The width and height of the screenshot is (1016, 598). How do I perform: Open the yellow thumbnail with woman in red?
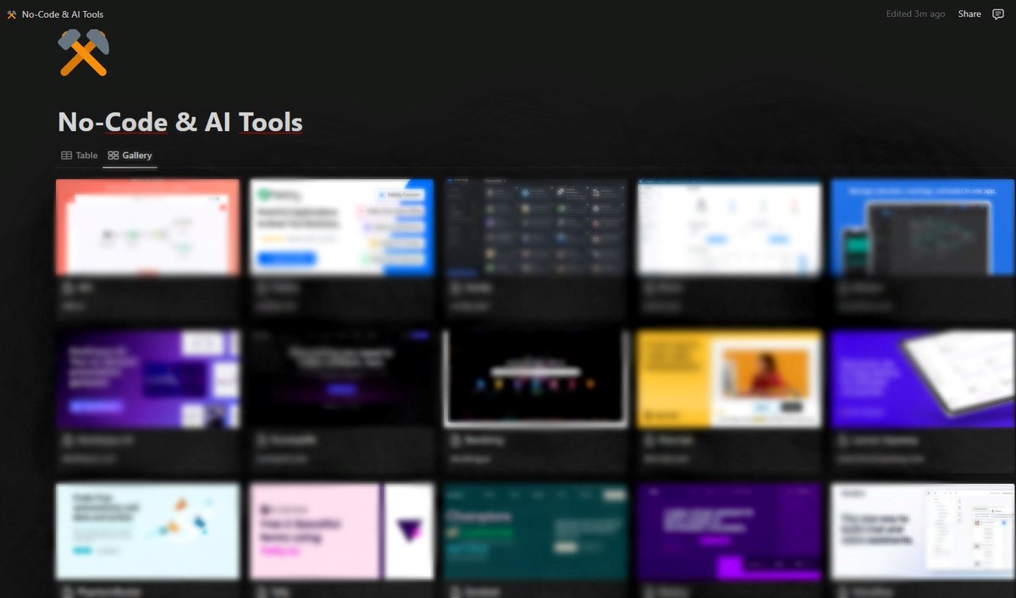coord(729,378)
